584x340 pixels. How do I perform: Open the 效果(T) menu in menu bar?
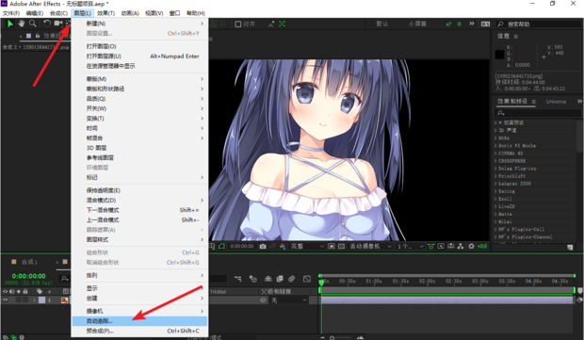[x=105, y=13]
